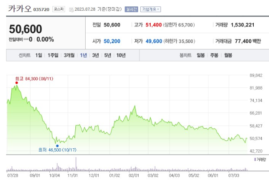Image resolution: width=269 pixels, height=182 pixels.
Task: Select the 1주일 line chart tab
Action: click(53, 55)
